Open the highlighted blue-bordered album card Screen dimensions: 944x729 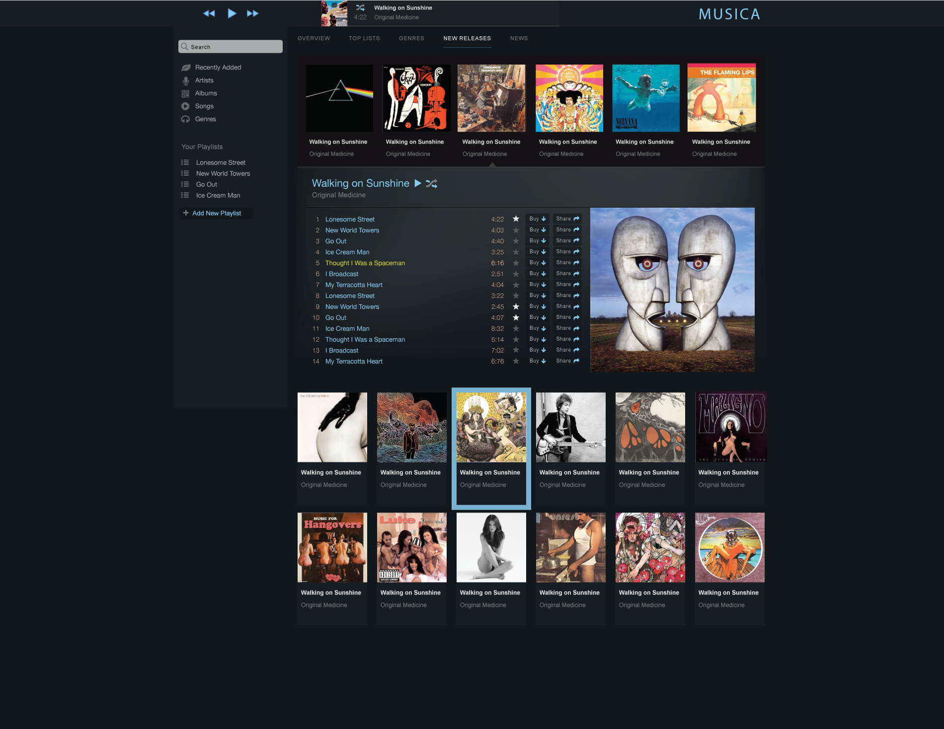(x=491, y=448)
